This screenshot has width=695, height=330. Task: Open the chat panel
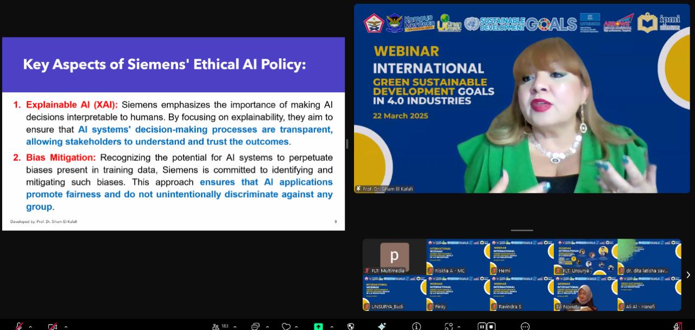(255, 326)
